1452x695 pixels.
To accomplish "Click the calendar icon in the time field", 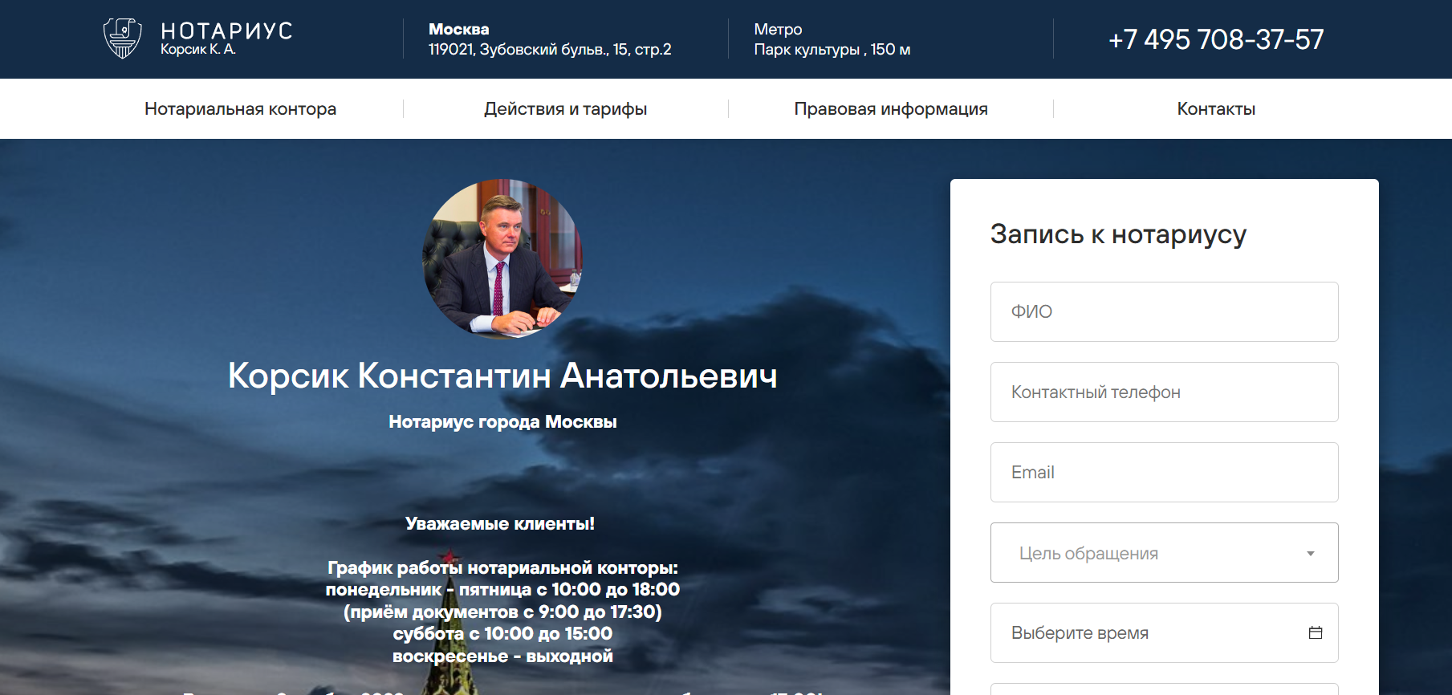I will [x=1315, y=632].
